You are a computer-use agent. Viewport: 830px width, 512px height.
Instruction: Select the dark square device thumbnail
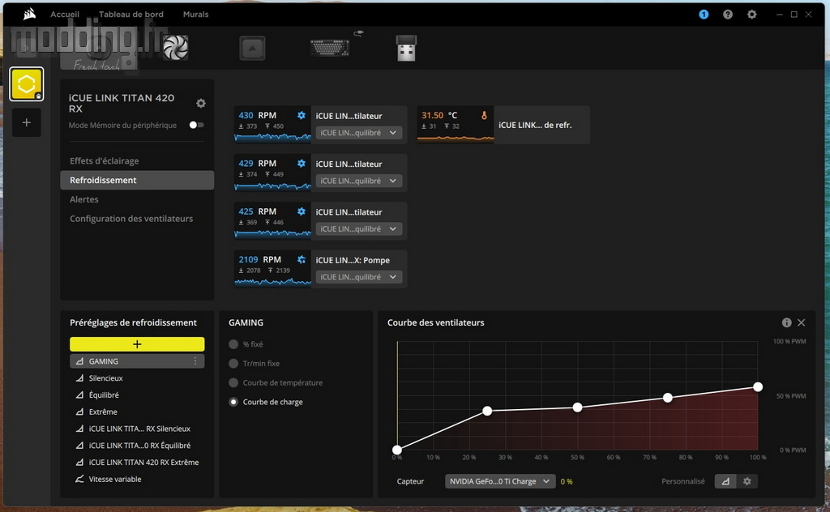(252, 48)
